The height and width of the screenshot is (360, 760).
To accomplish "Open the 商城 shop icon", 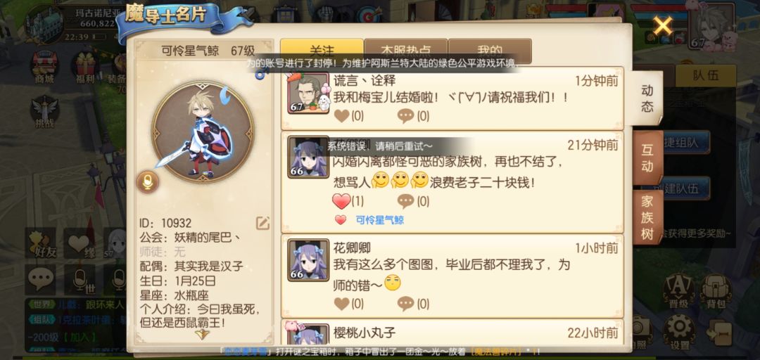I will [44, 67].
